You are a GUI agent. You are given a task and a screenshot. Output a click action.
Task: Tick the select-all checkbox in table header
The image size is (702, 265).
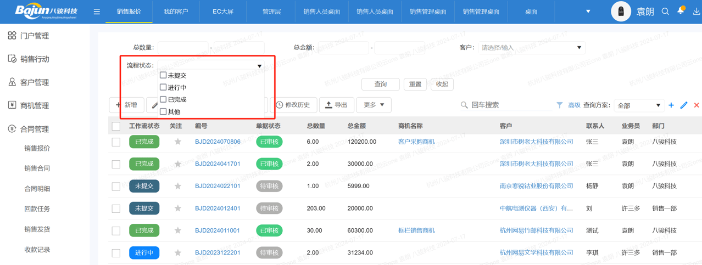(x=116, y=126)
